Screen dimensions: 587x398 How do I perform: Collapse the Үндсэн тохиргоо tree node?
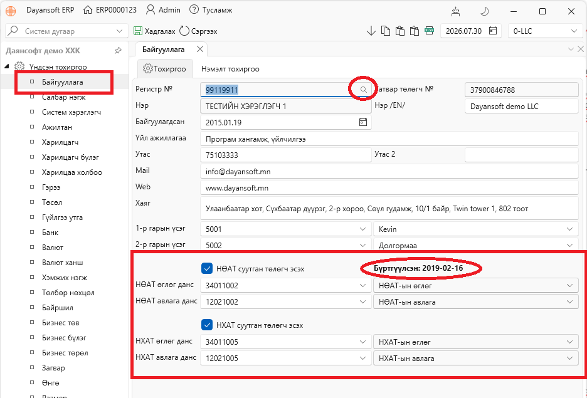click(6, 66)
